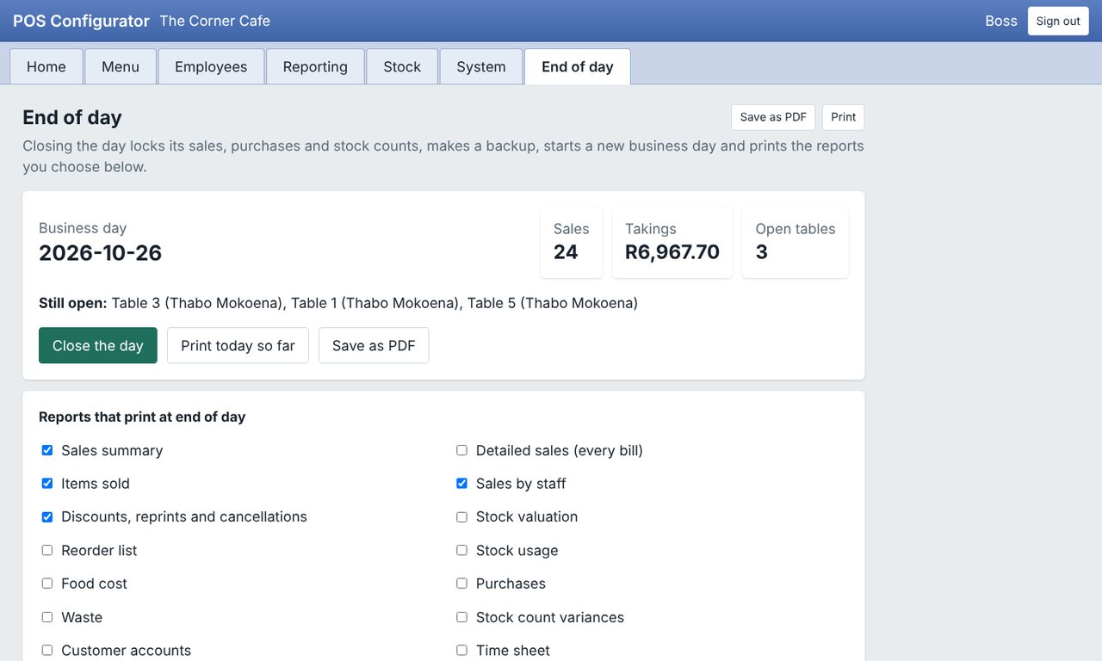Click Save as PDF beside the page title
Image resolution: width=1102 pixels, height=661 pixels.
pos(773,117)
